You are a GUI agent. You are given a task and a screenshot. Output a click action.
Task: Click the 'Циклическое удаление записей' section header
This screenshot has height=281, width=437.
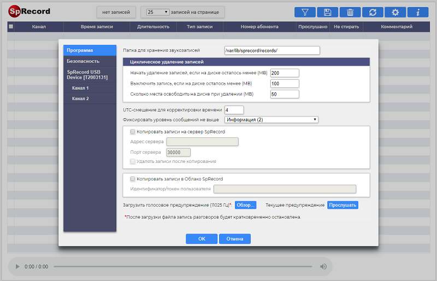246,62
